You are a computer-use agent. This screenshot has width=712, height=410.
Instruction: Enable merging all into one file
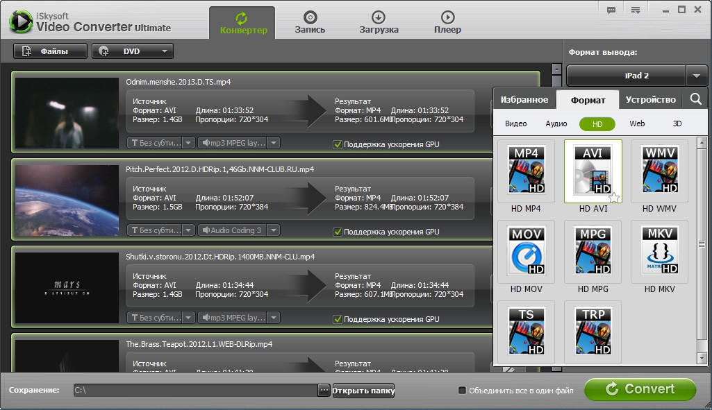click(463, 391)
